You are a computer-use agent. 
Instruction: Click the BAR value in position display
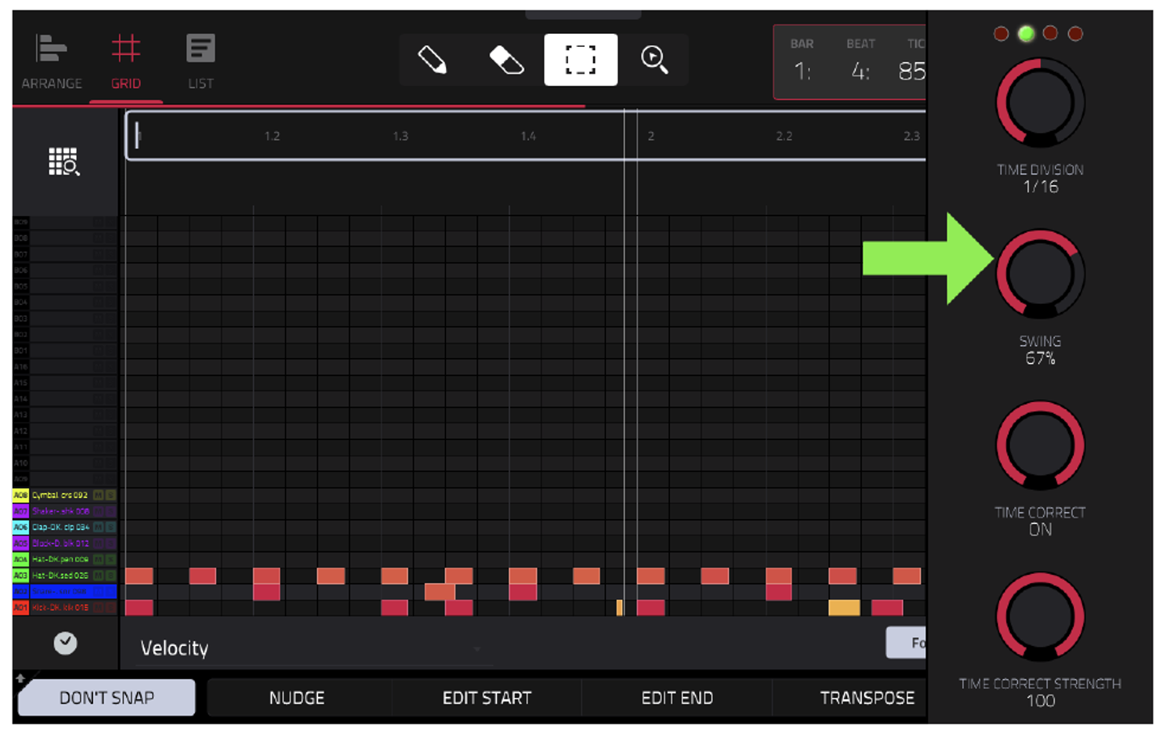click(801, 71)
